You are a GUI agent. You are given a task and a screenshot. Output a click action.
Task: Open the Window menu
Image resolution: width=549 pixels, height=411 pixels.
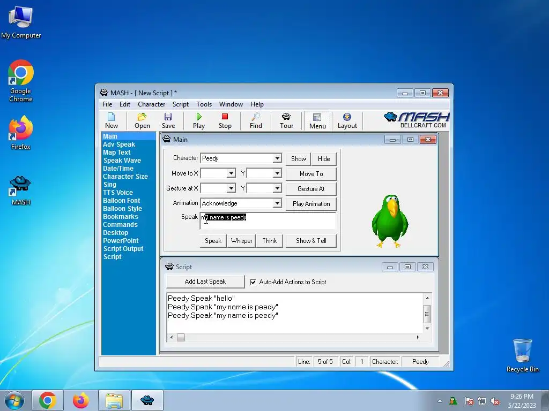click(231, 104)
